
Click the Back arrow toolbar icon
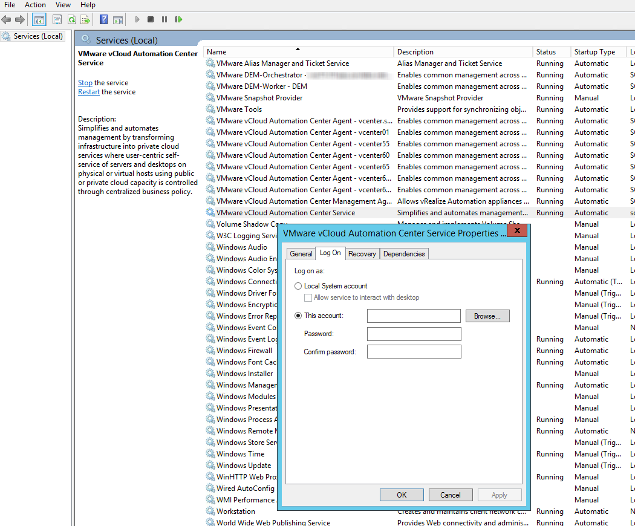click(6, 19)
